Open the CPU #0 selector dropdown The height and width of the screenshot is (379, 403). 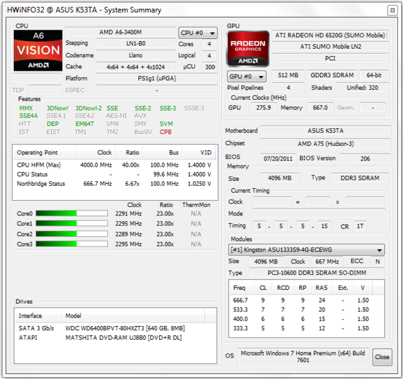click(x=198, y=33)
